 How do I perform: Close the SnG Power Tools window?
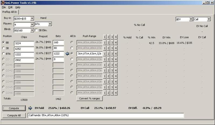[x=212, y=3]
